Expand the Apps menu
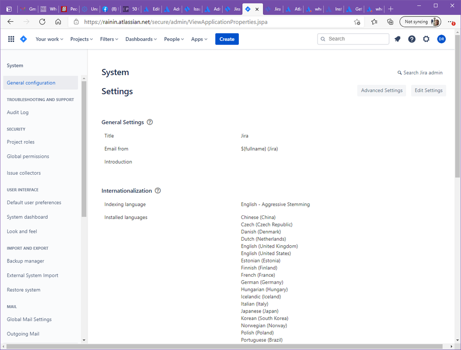This screenshot has height=350, width=461. point(200,39)
